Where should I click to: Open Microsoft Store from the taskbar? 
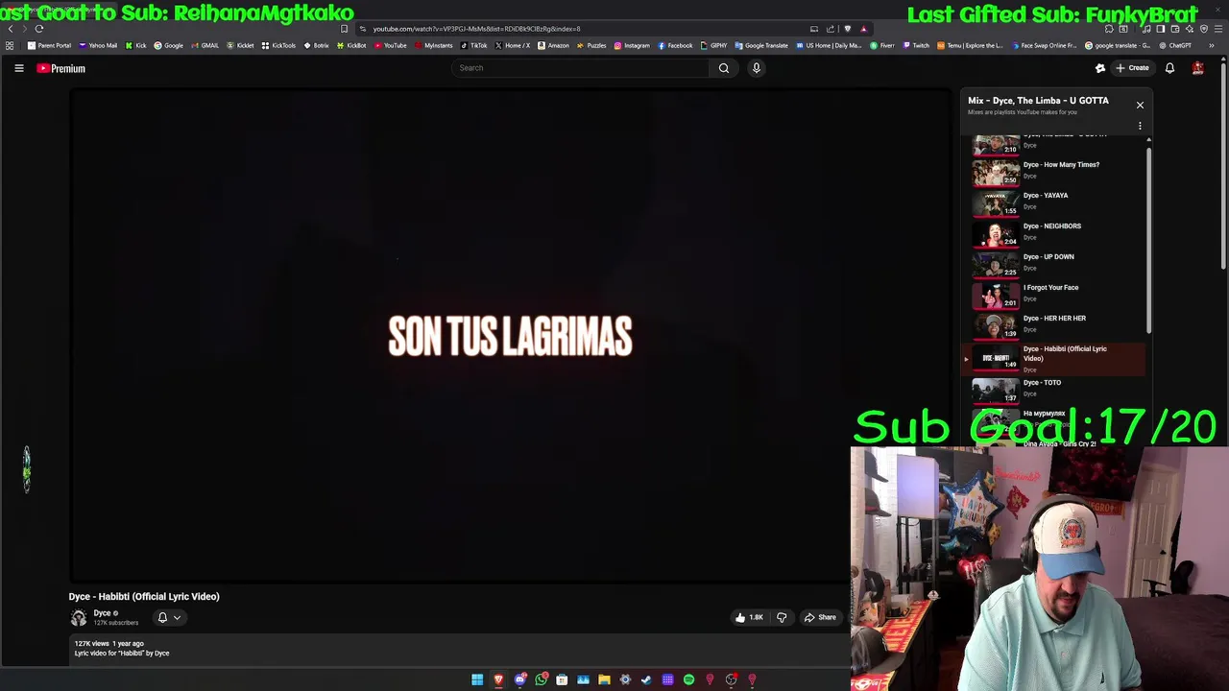tap(562, 679)
